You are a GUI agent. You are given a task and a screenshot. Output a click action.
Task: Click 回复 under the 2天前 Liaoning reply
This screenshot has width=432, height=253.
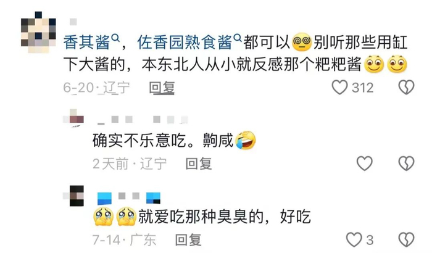pyautogui.click(x=199, y=164)
